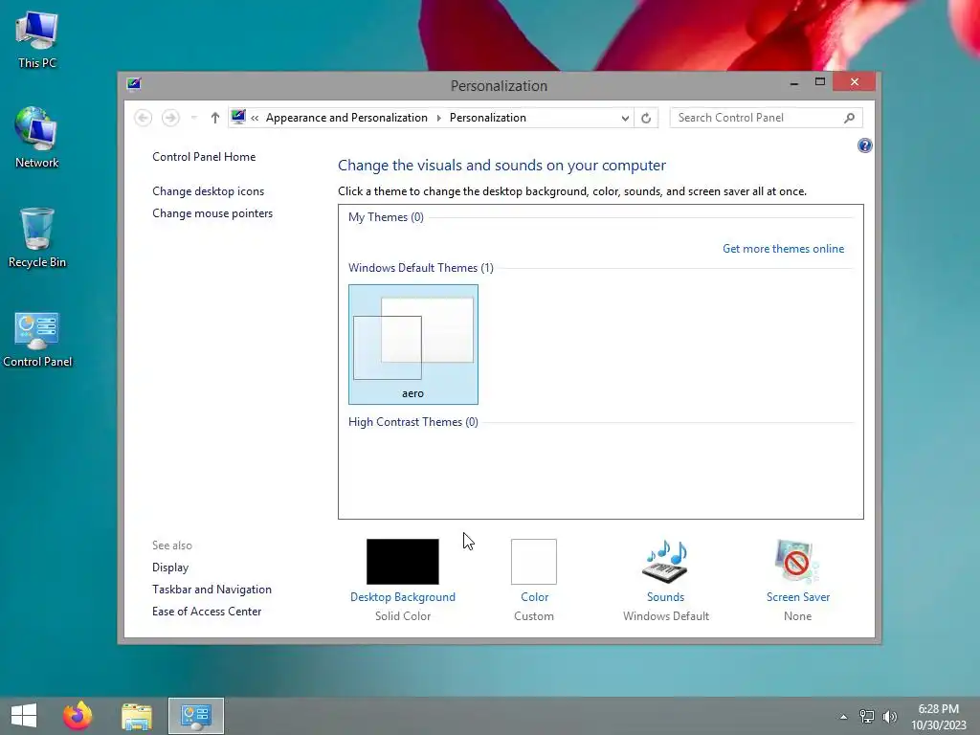This screenshot has height=735, width=980.
Task: Open This PC desktop icon
Action: [x=37, y=40]
